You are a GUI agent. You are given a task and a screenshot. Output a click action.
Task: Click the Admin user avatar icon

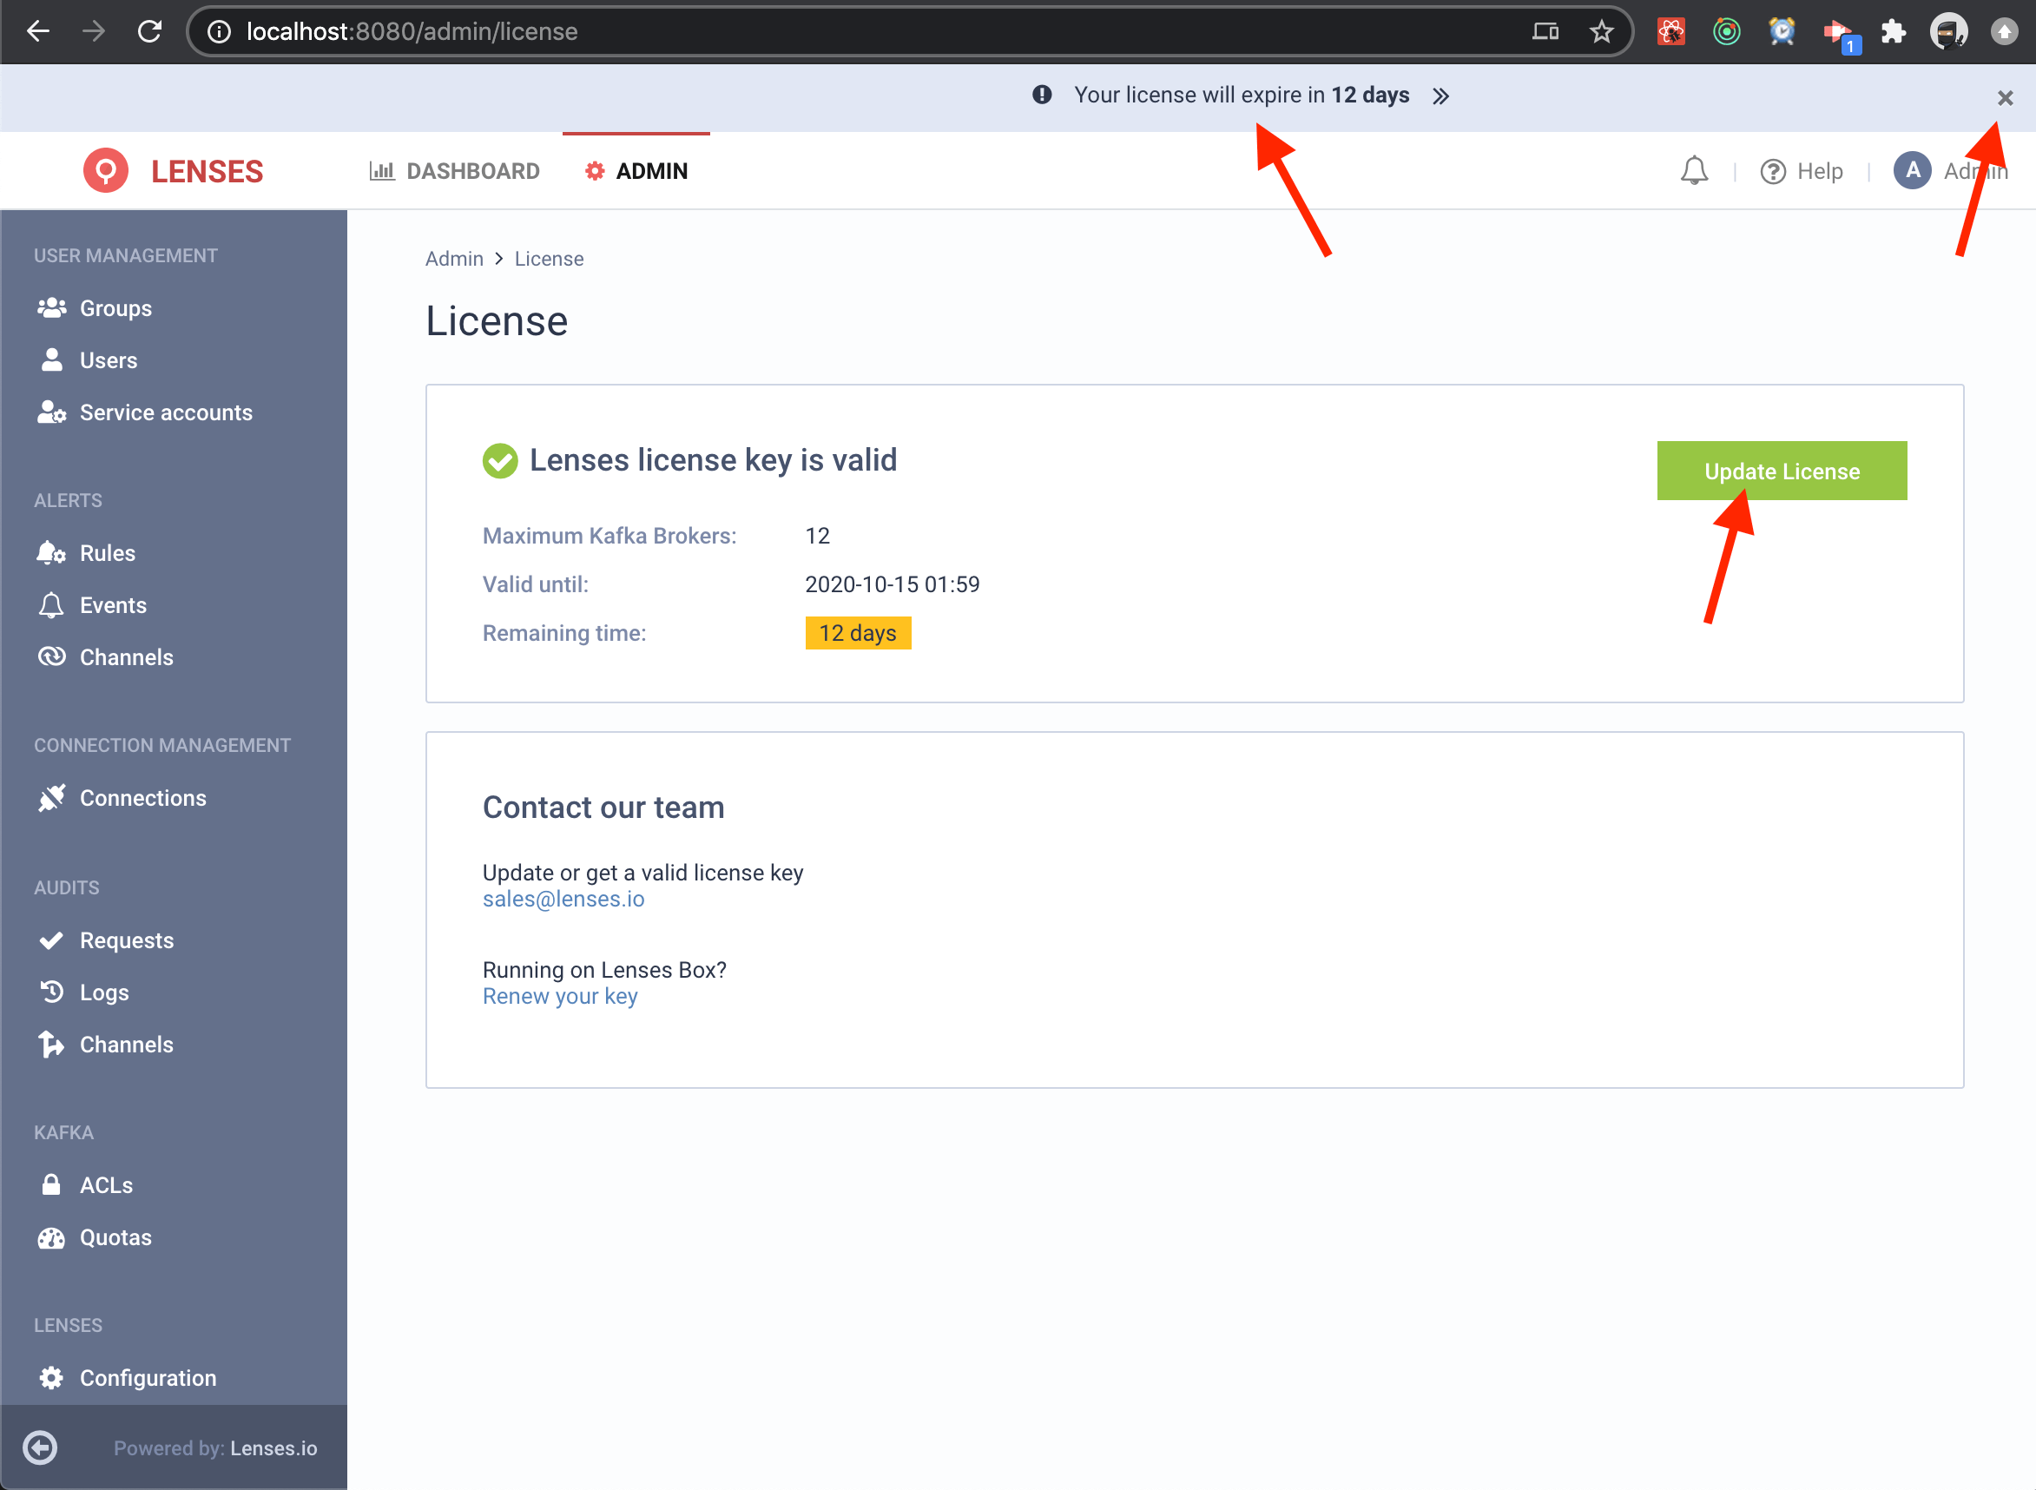1913,171
